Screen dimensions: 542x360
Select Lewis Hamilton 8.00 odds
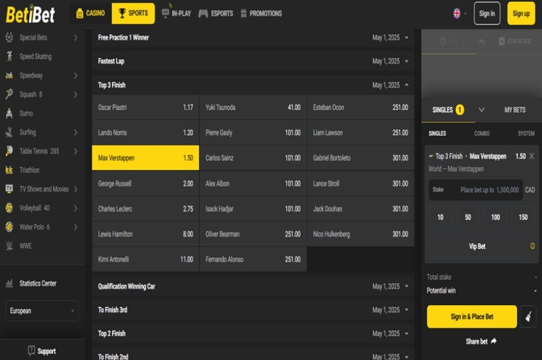146,234
